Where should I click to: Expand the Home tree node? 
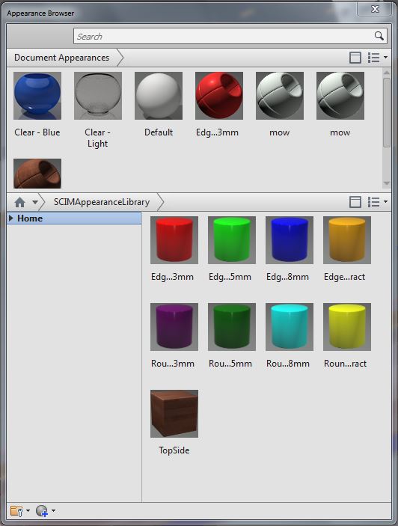click(11, 218)
